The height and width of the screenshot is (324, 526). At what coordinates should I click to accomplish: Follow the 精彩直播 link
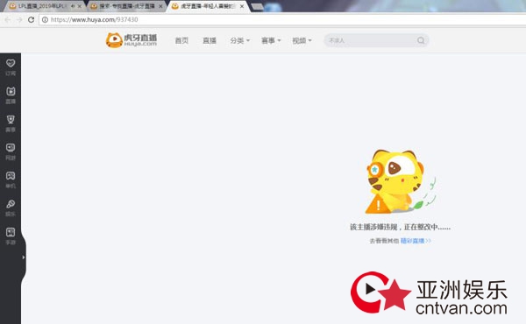[x=416, y=241]
